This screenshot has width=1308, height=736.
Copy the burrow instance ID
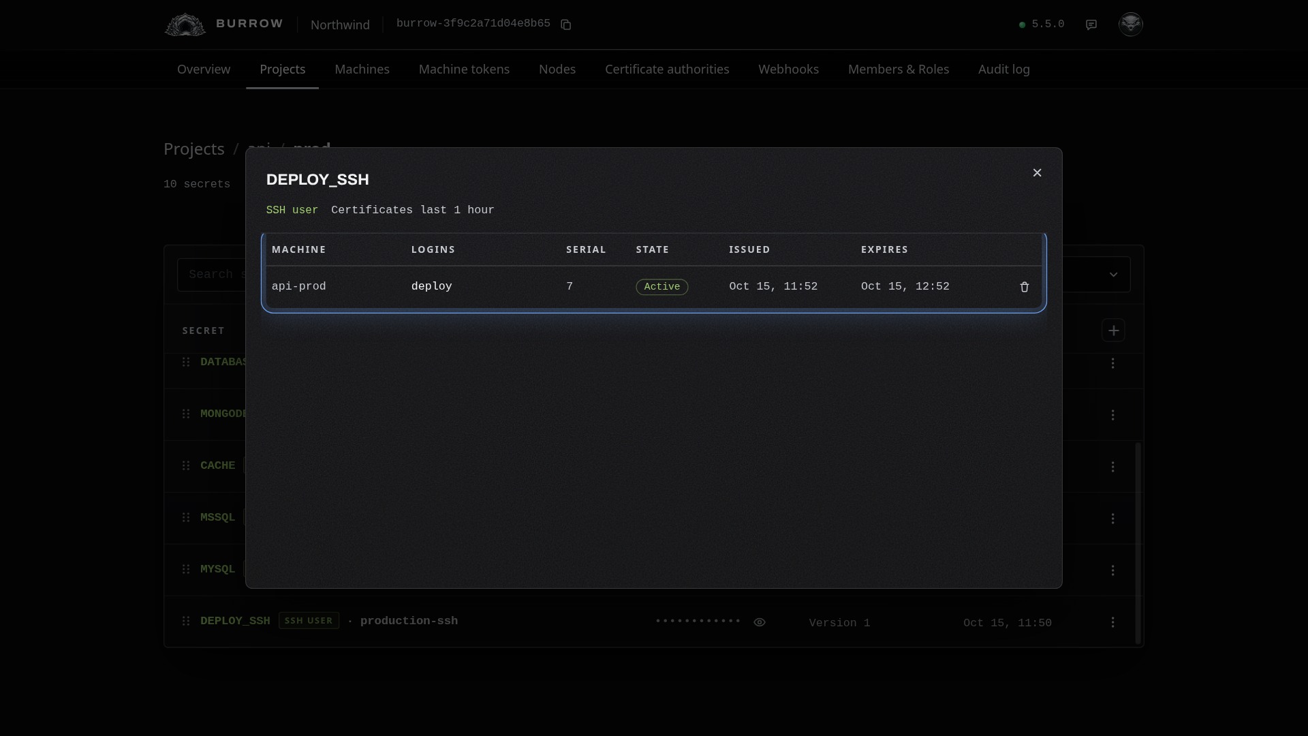565,25
